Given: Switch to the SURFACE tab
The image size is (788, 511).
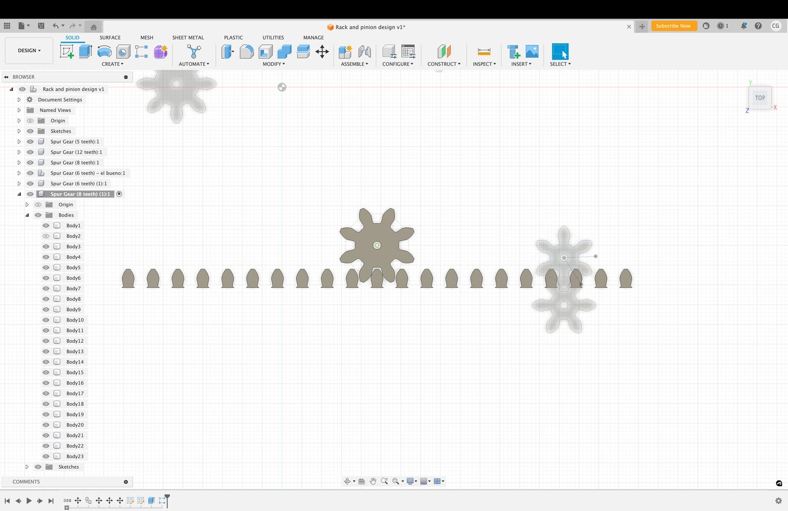Looking at the screenshot, I should [x=110, y=38].
